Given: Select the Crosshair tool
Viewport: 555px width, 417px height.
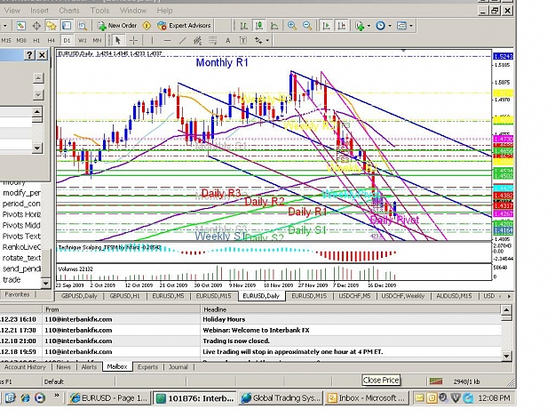Looking at the screenshot, I should click(133, 40).
